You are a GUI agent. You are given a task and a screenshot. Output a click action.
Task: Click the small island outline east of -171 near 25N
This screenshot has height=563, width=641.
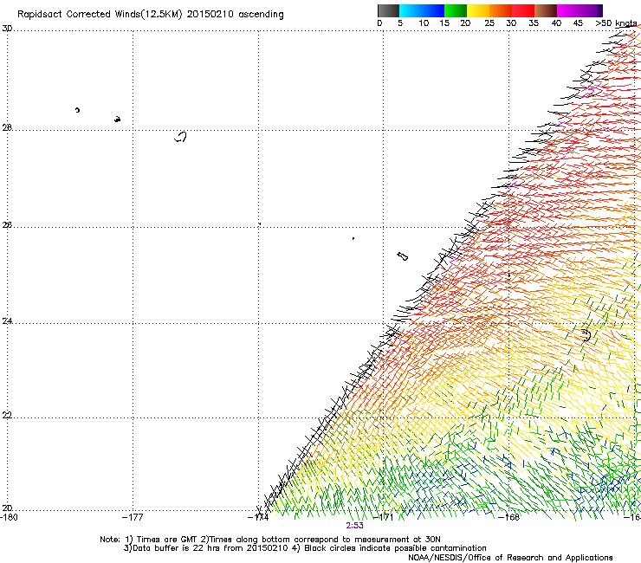click(x=403, y=256)
